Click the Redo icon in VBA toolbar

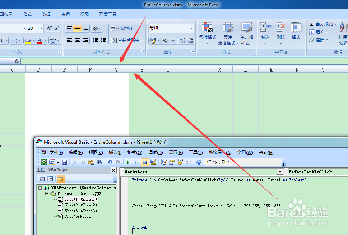tap(118, 162)
